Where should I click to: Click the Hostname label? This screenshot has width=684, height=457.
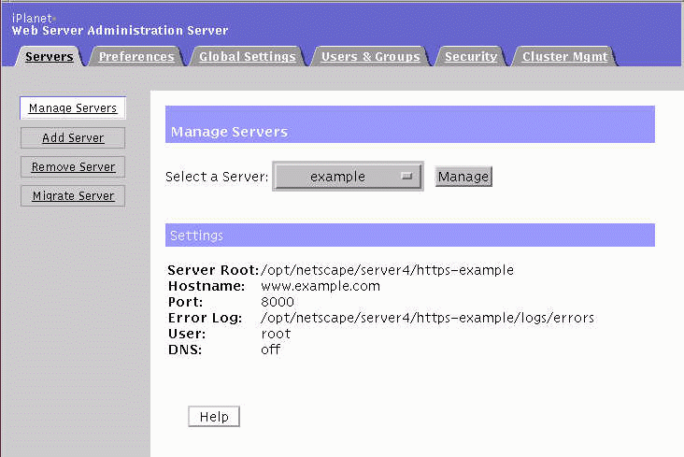tap(207, 286)
